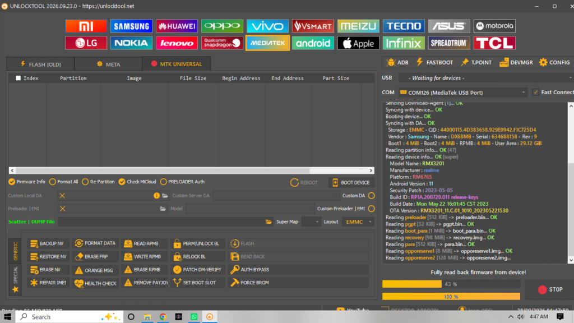Switch to the META tab
Viewport: 574px width, 323px height.
point(108,64)
